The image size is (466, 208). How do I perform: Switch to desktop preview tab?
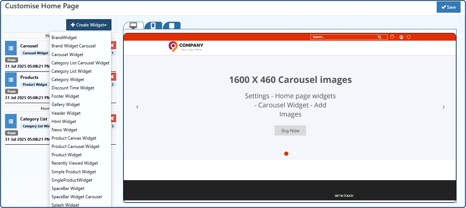(x=133, y=26)
